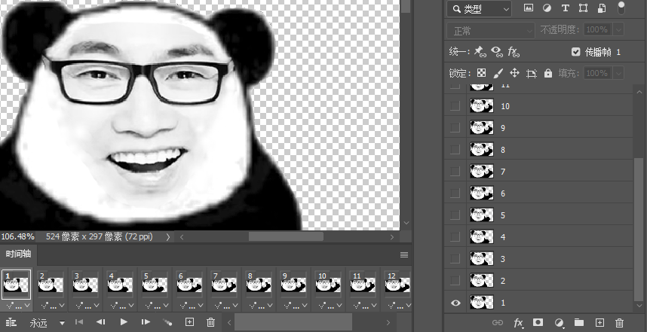Click the 填充 100% value field
Viewport: 647px width, 332px height.
pyautogui.click(x=597, y=73)
